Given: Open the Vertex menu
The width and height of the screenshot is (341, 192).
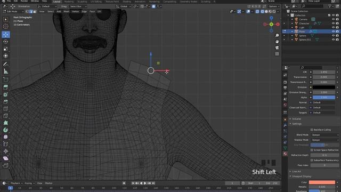Looking at the screenshot, I should [75, 12].
